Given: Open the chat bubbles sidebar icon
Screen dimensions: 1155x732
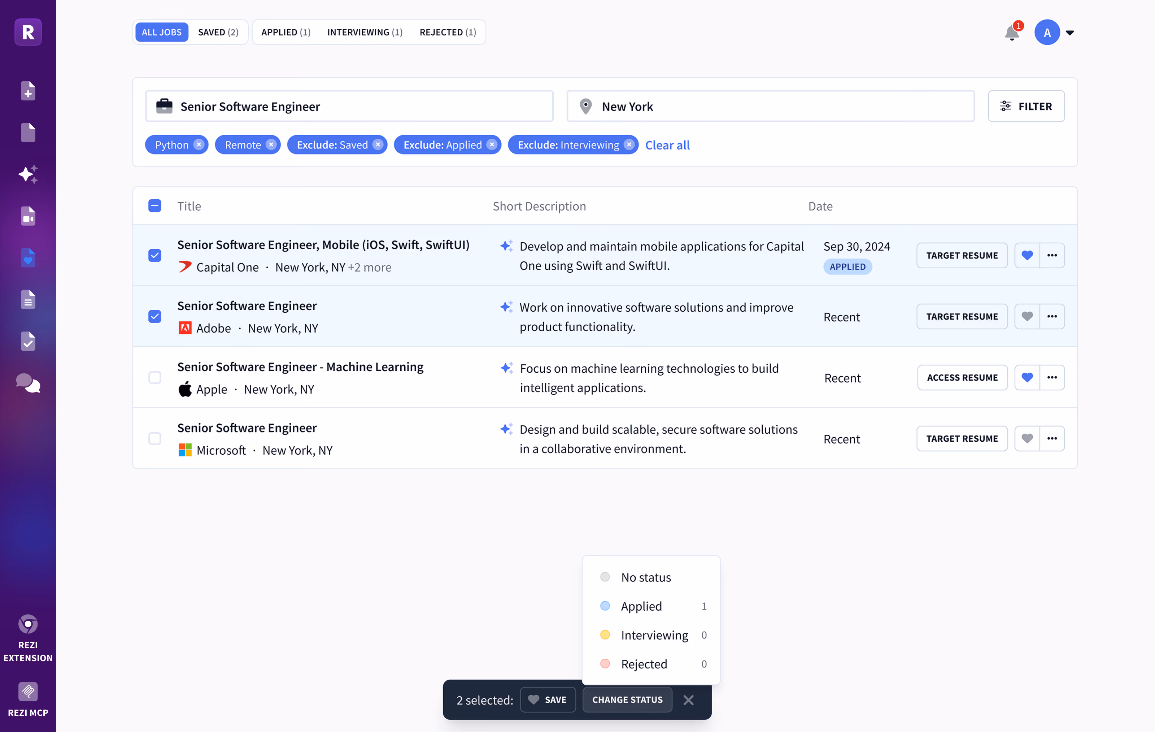Looking at the screenshot, I should [28, 383].
